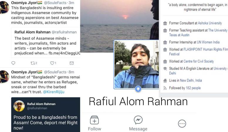Open @KirenRijiju mention link
The width and height of the screenshot is (228, 132).
pos(54,92)
